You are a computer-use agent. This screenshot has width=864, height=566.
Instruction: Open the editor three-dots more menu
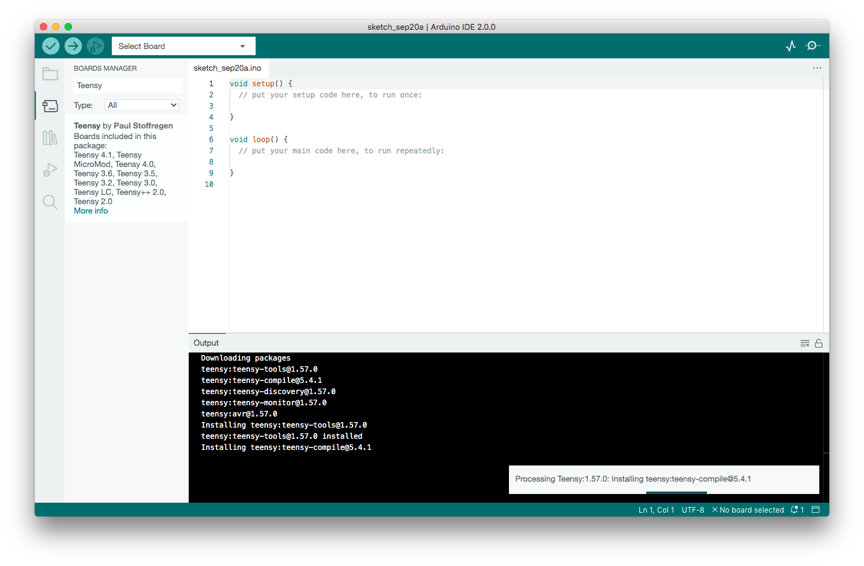pos(817,68)
